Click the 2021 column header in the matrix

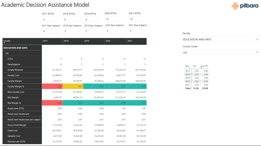pos(136,41)
